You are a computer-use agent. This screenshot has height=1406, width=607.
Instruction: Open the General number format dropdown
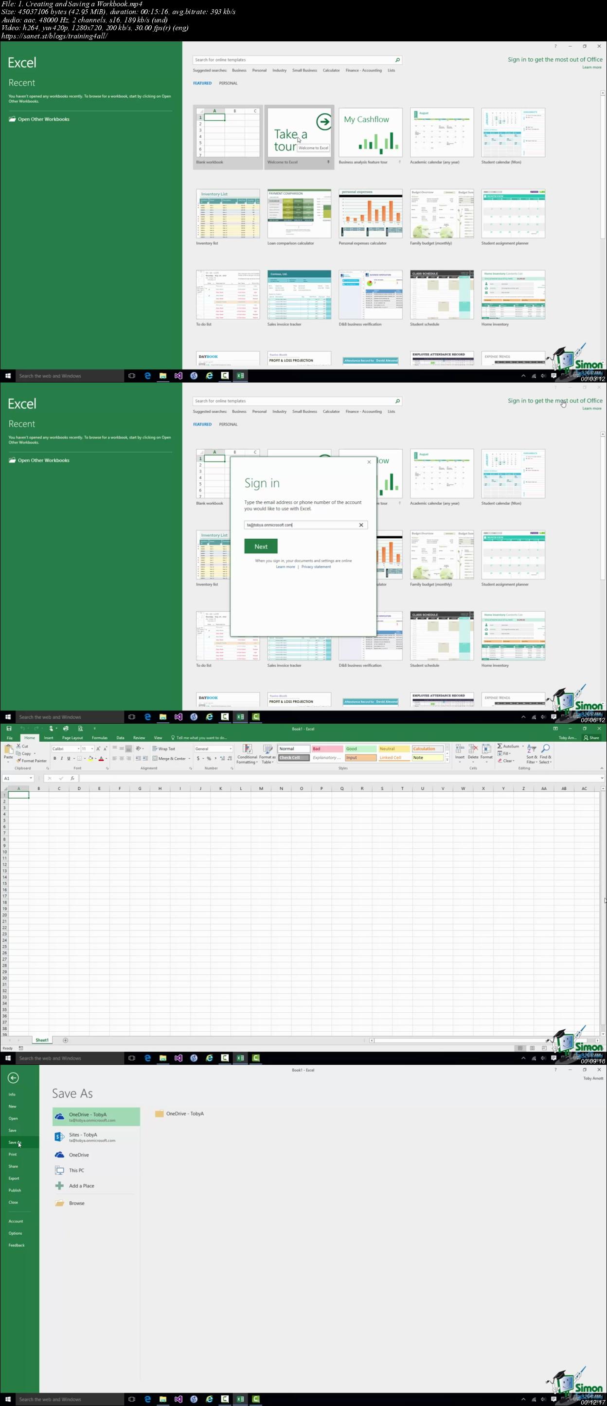tap(231, 749)
